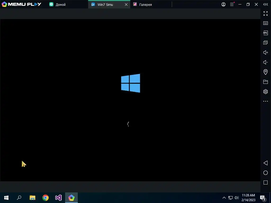Open Visual Studio from taskbar
Screen dimensions: 271x203
pos(58,198)
